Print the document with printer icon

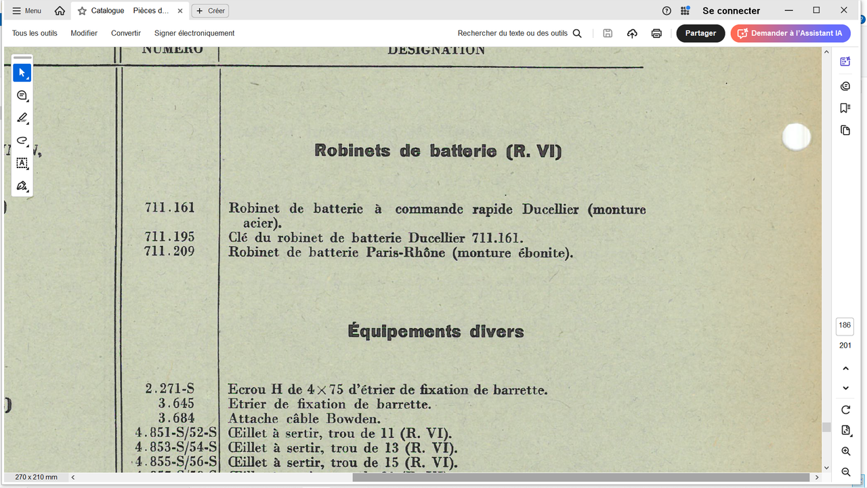(x=656, y=33)
